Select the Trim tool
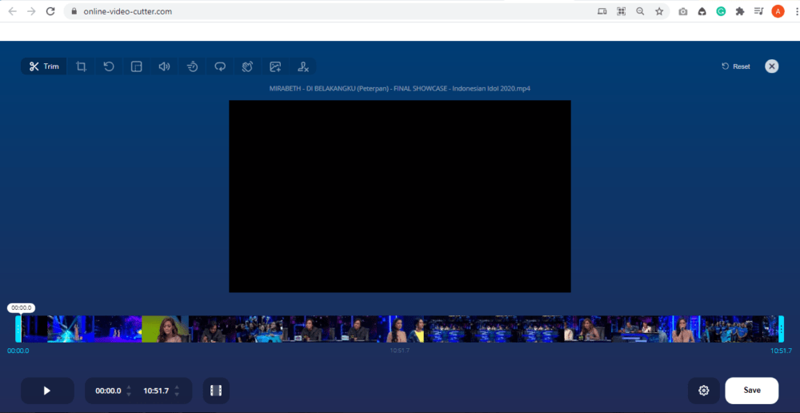 [44, 66]
